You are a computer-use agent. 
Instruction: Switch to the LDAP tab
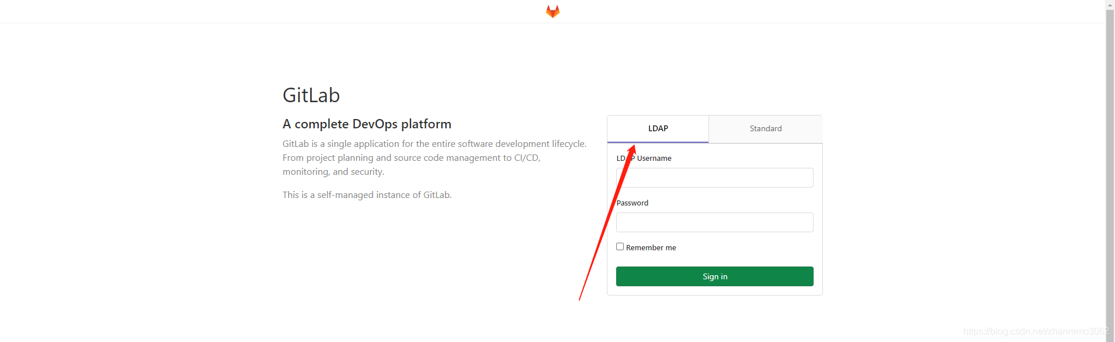(658, 129)
